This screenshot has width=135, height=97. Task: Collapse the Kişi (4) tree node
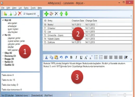[x=3, y=20]
